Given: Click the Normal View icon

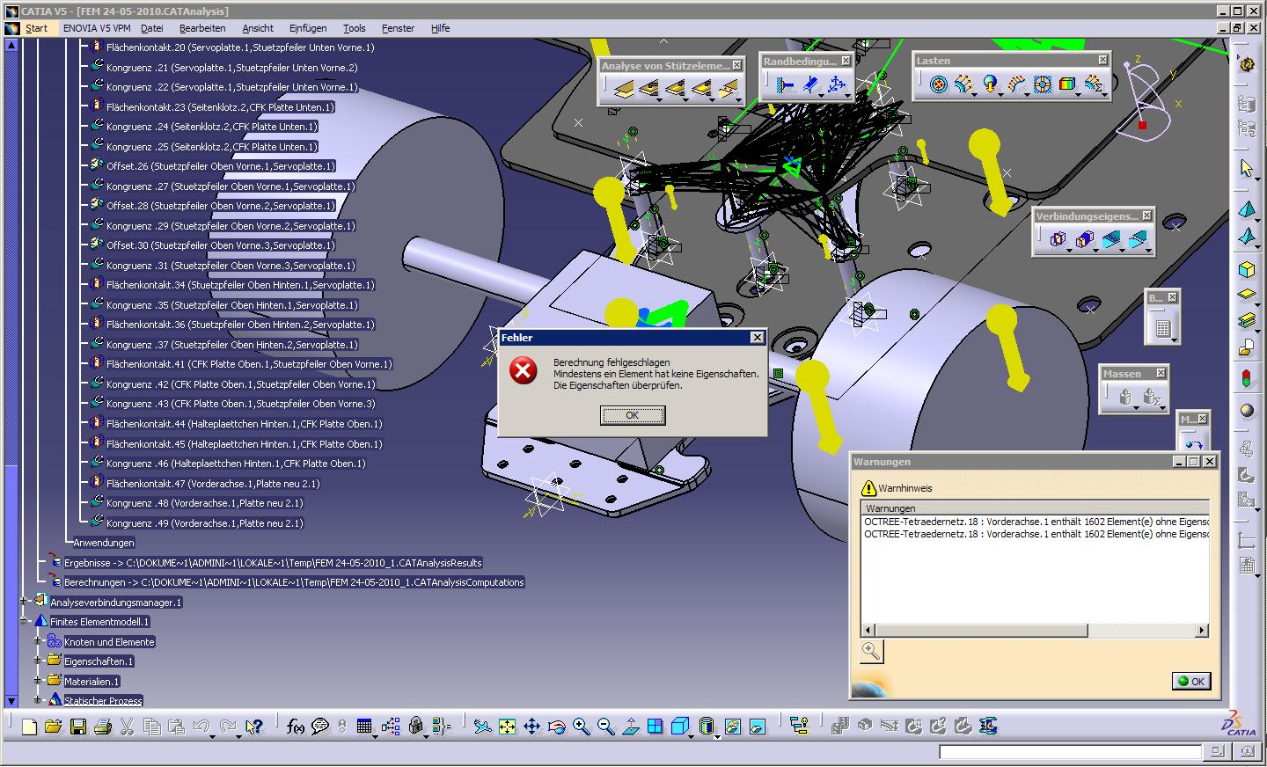Looking at the screenshot, I should tap(630, 727).
